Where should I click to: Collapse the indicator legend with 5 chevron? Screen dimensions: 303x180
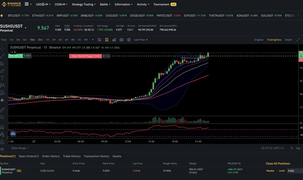pyautogui.click(x=13, y=52)
